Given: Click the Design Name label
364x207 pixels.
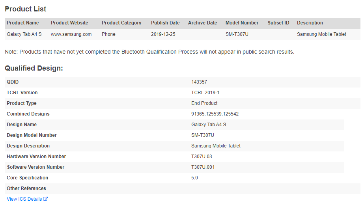Looking at the screenshot, I should click(22, 125).
